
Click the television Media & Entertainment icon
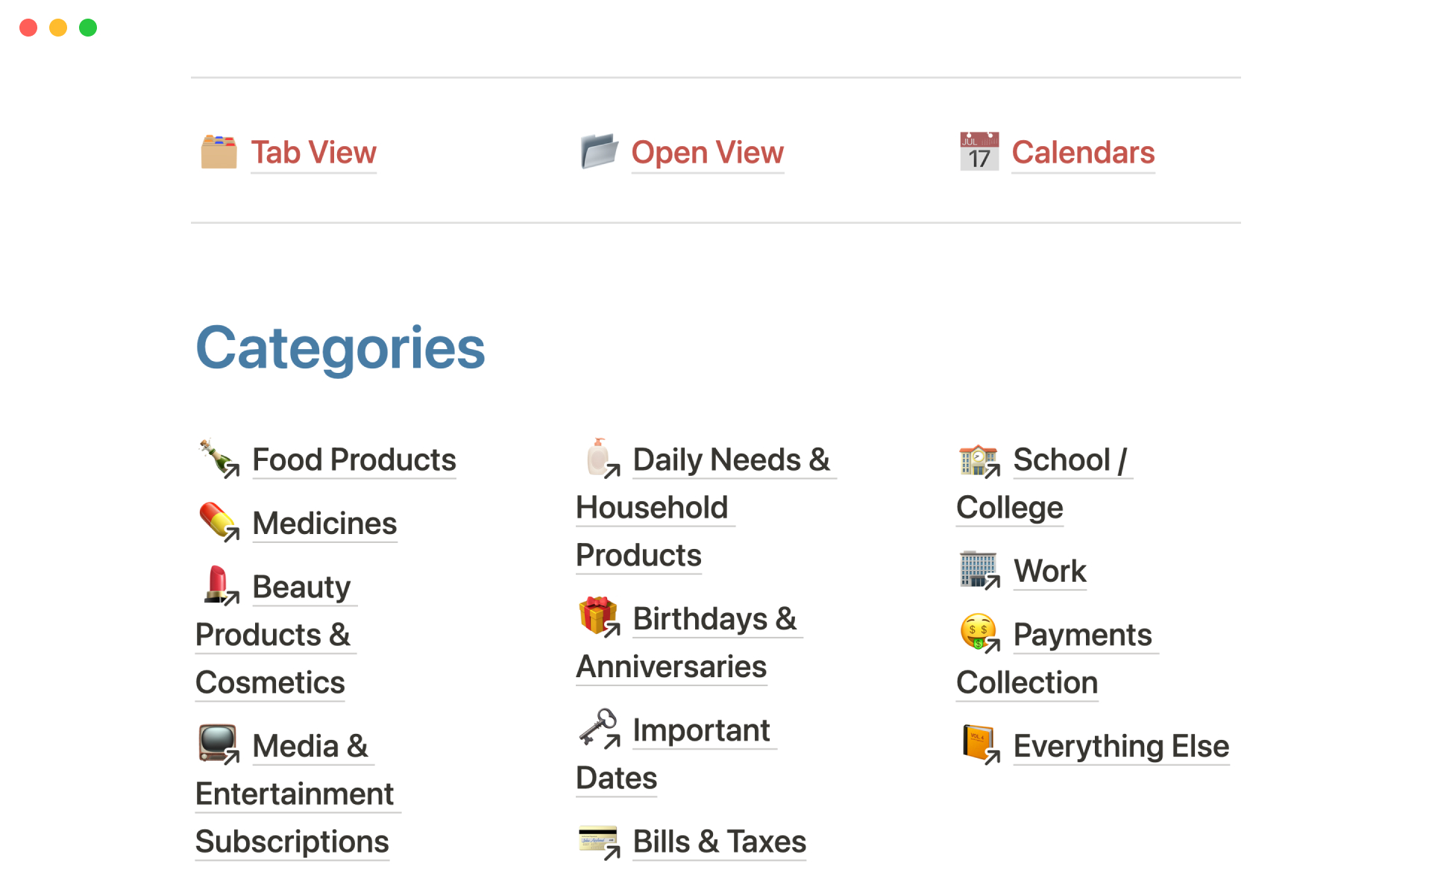click(x=219, y=744)
